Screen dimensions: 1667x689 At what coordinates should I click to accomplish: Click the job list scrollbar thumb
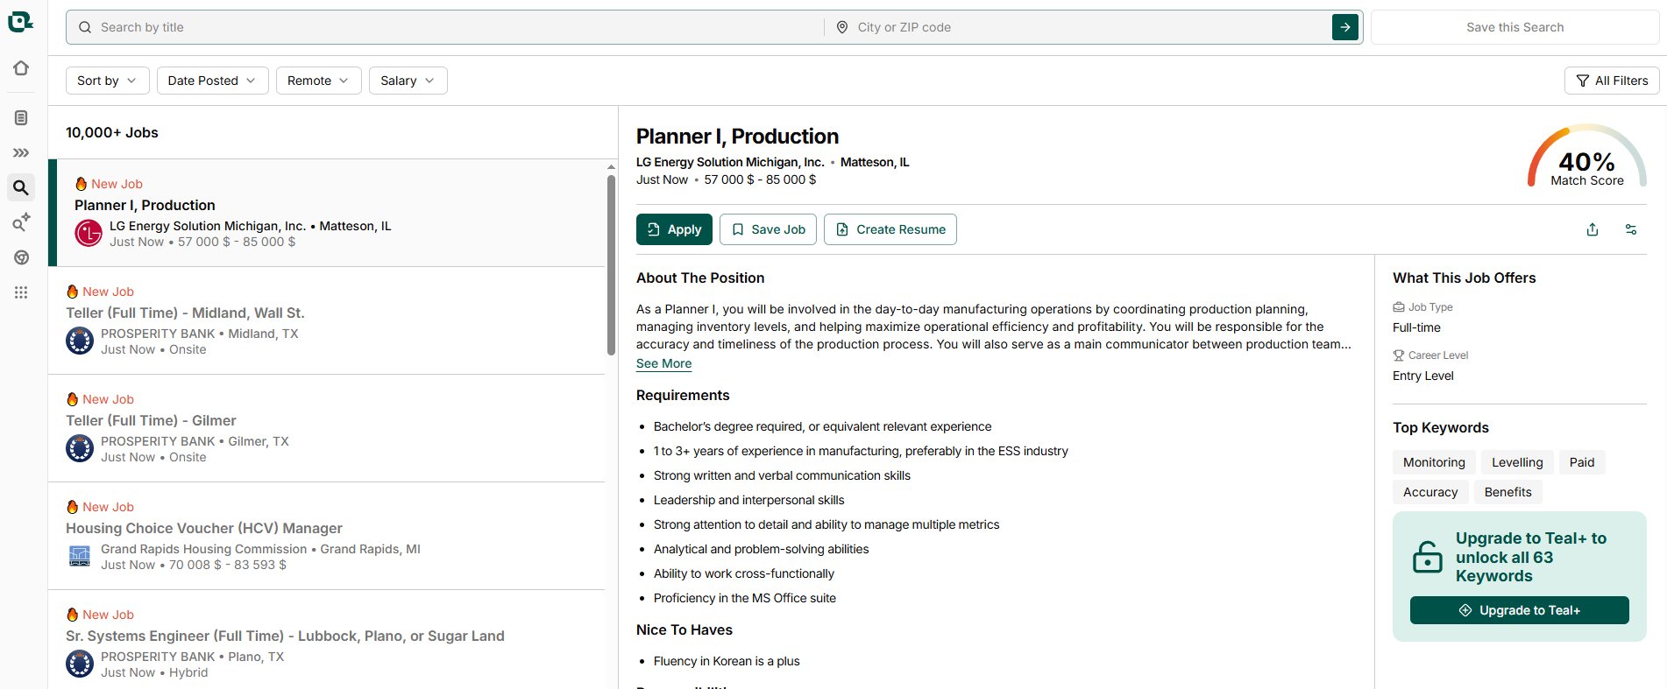click(x=611, y=264)
